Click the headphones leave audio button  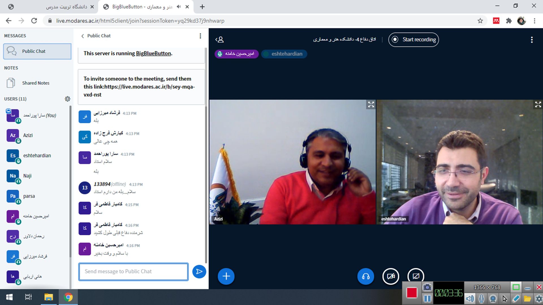tap(365, 276)
